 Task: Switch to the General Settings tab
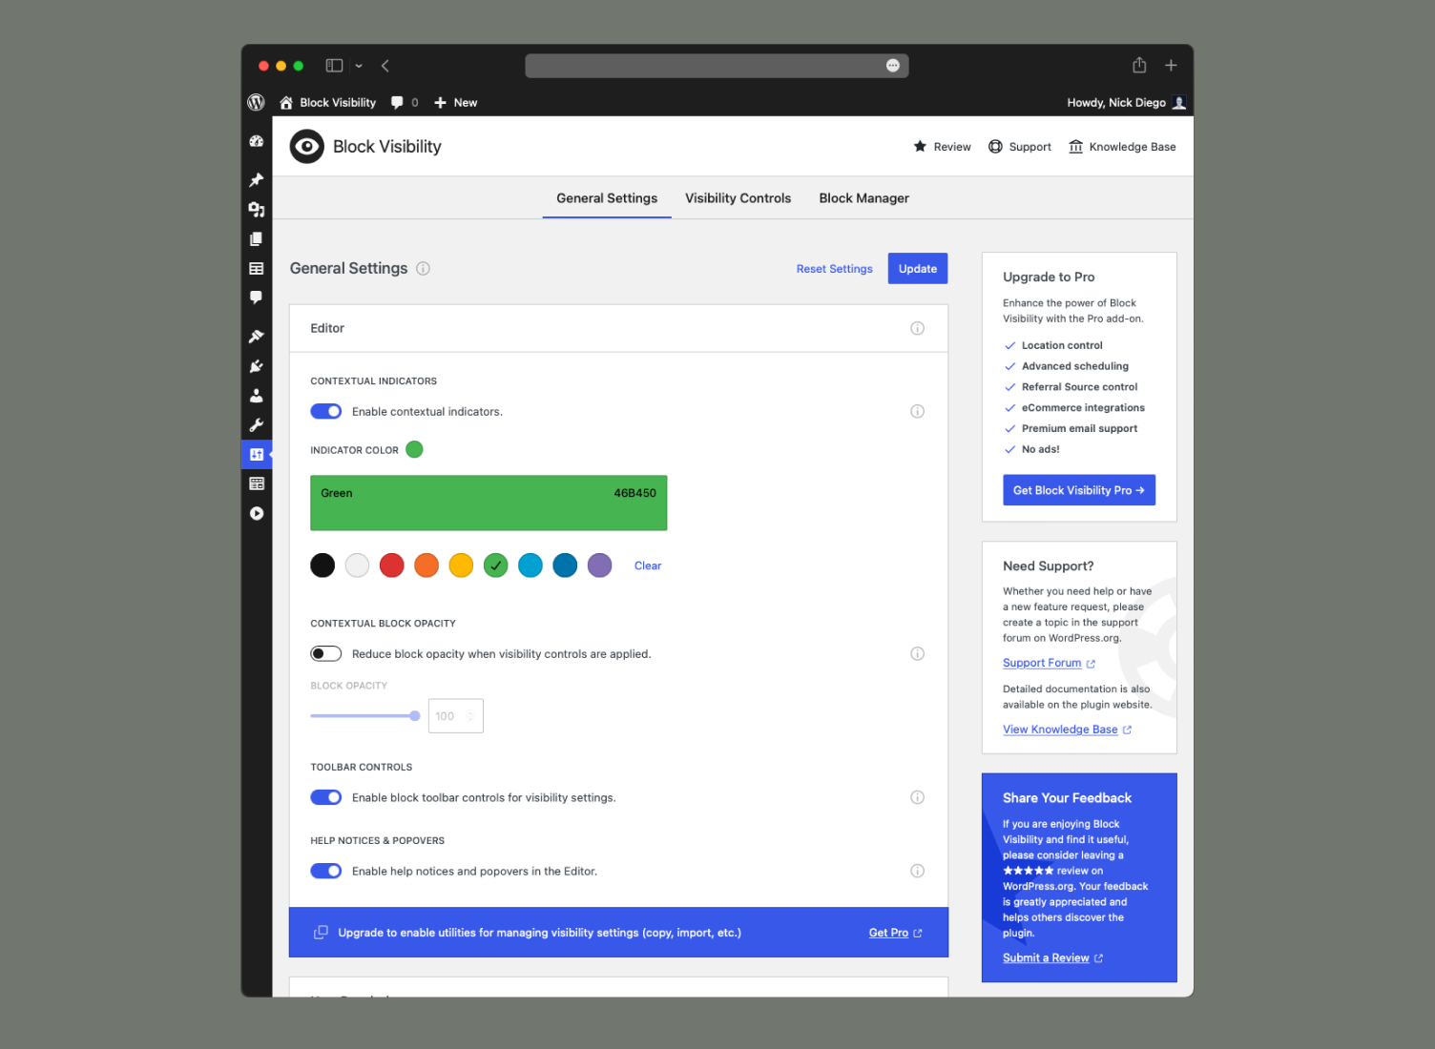click(x=607, y=198)
